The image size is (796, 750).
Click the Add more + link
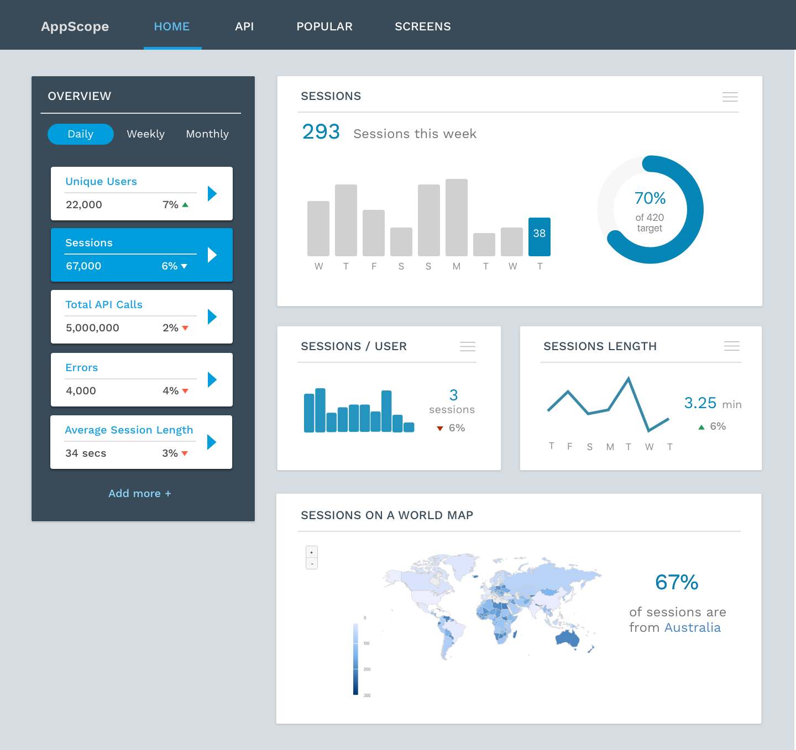click(140, 493)
